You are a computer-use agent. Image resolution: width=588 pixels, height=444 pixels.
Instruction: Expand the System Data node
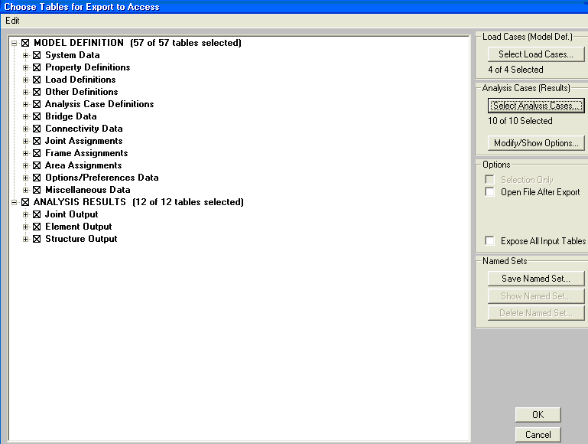[x=25, y=55]
